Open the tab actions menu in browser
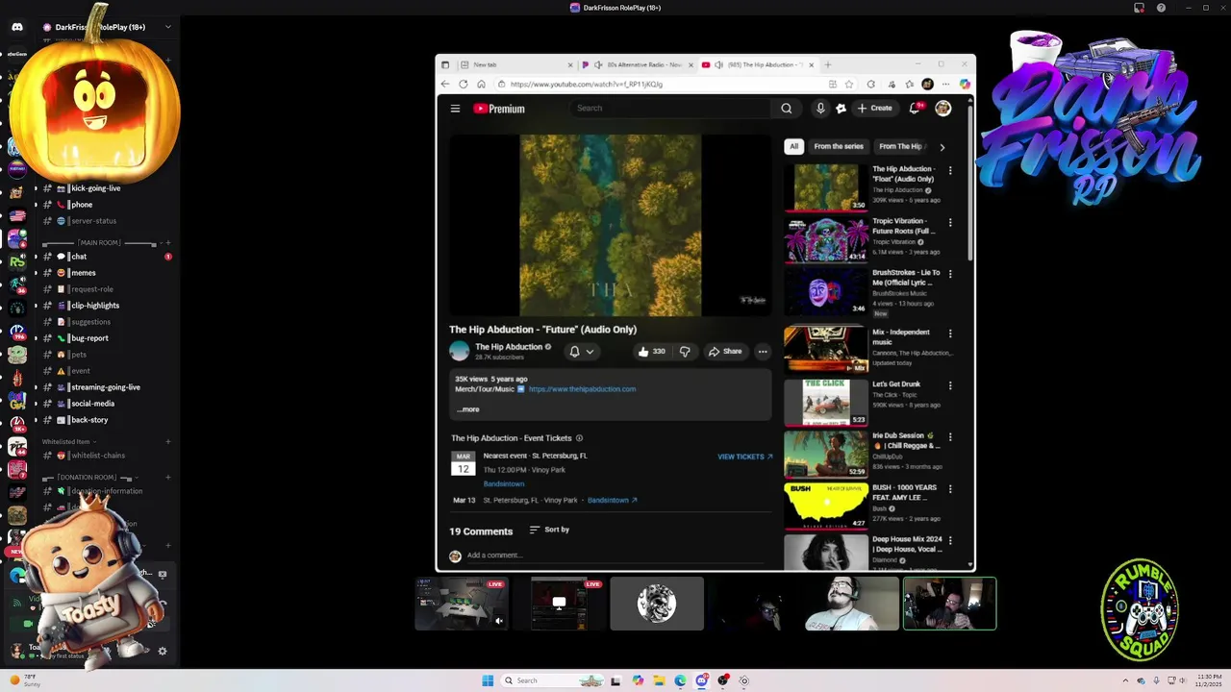1231x692 pixels. [x=445, y=64]
